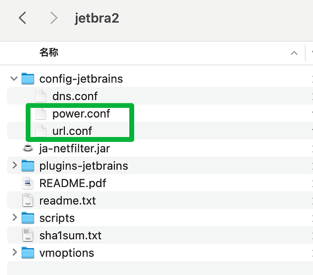Screen dimensions: 313x275
Task: Expand the scripts folder
Action: [14, 217]
